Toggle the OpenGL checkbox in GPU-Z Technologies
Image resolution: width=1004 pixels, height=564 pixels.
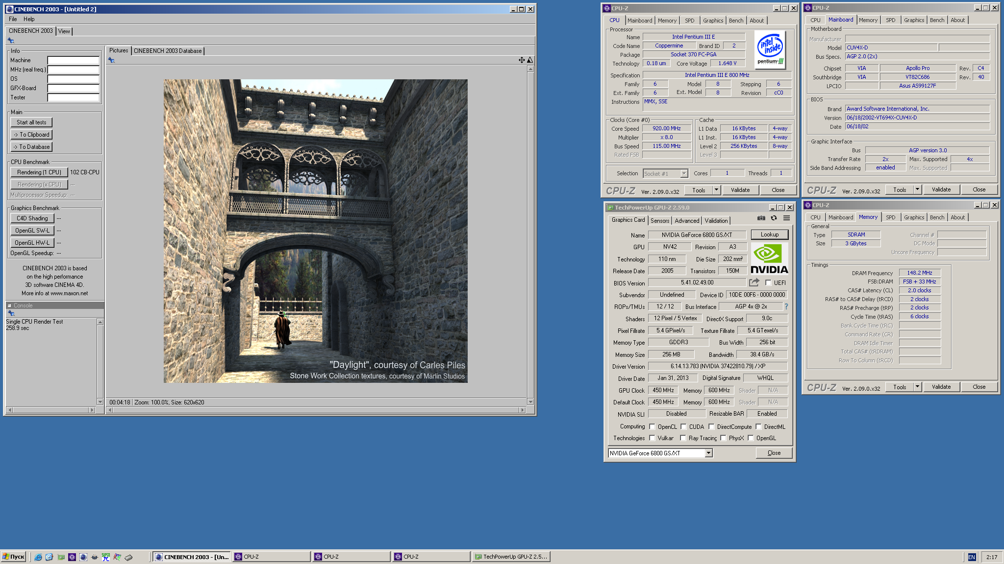click(x=751, y=438)
